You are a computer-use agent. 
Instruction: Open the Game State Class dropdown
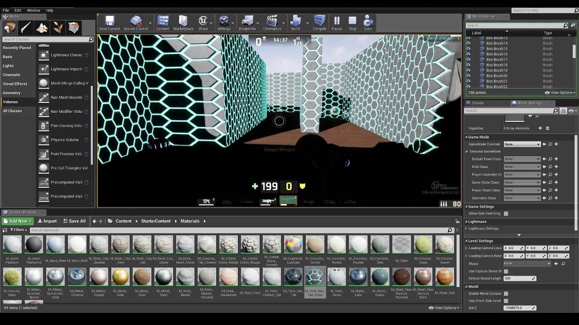click(x=522, y=182)
